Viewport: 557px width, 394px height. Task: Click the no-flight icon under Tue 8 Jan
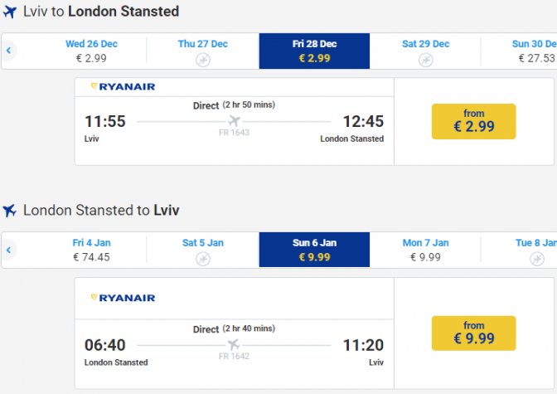[536, 259]
